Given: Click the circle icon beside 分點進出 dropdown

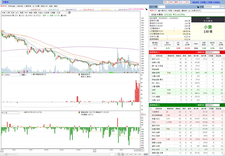Looking at the screenshot, I should click(x=2, y=75).
